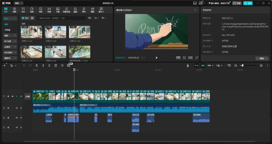Mute the first 提取音频 audio track

[17, 108]
